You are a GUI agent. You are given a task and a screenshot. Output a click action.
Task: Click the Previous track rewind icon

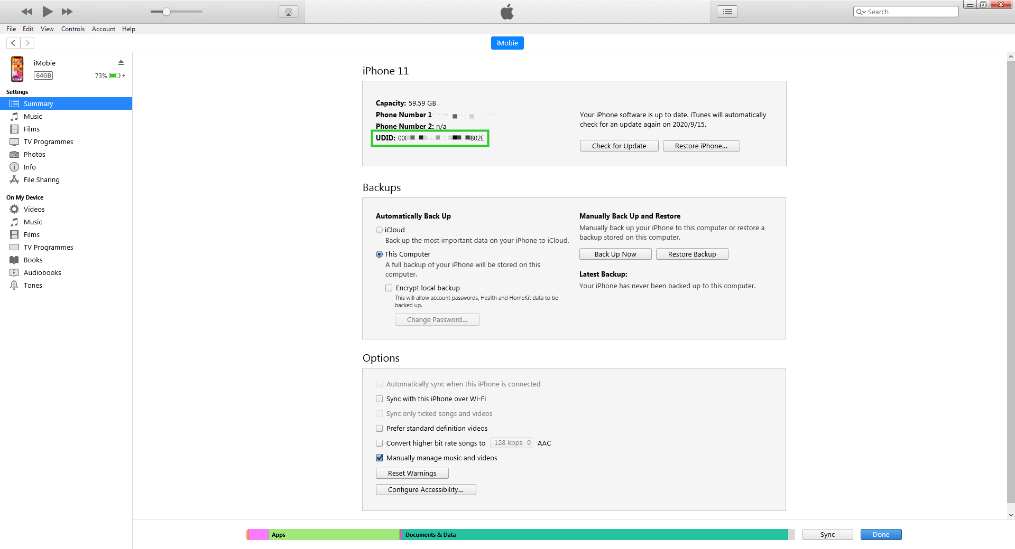pos(27,12)
